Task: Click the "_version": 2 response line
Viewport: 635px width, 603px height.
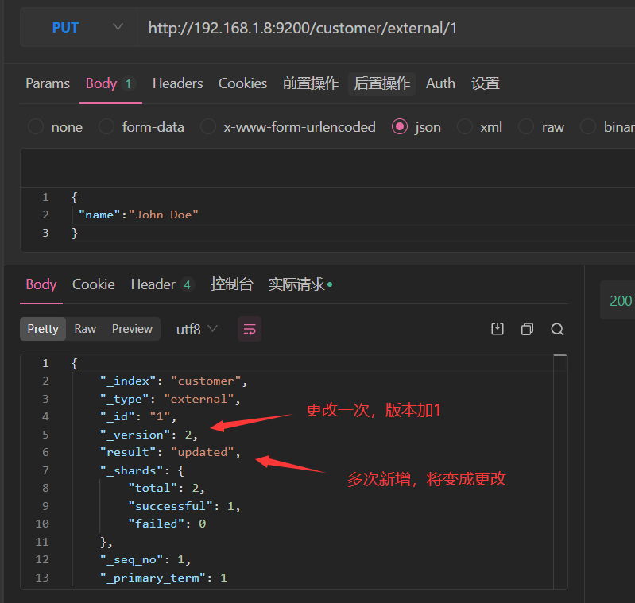Action: 149,435
